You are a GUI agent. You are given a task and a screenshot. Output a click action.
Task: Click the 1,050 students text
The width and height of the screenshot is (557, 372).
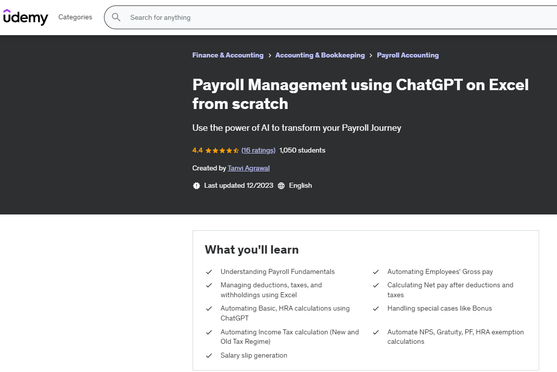pos(303,150)
